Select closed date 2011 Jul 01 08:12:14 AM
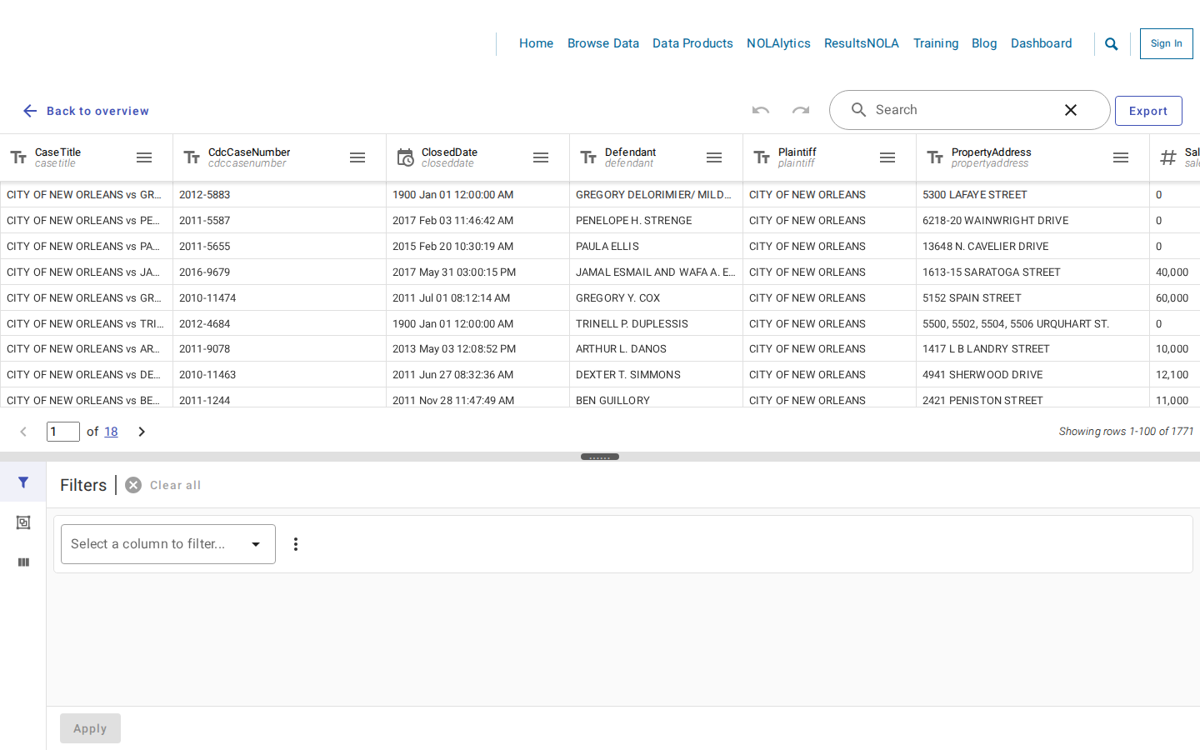 [x=477, y=298]
